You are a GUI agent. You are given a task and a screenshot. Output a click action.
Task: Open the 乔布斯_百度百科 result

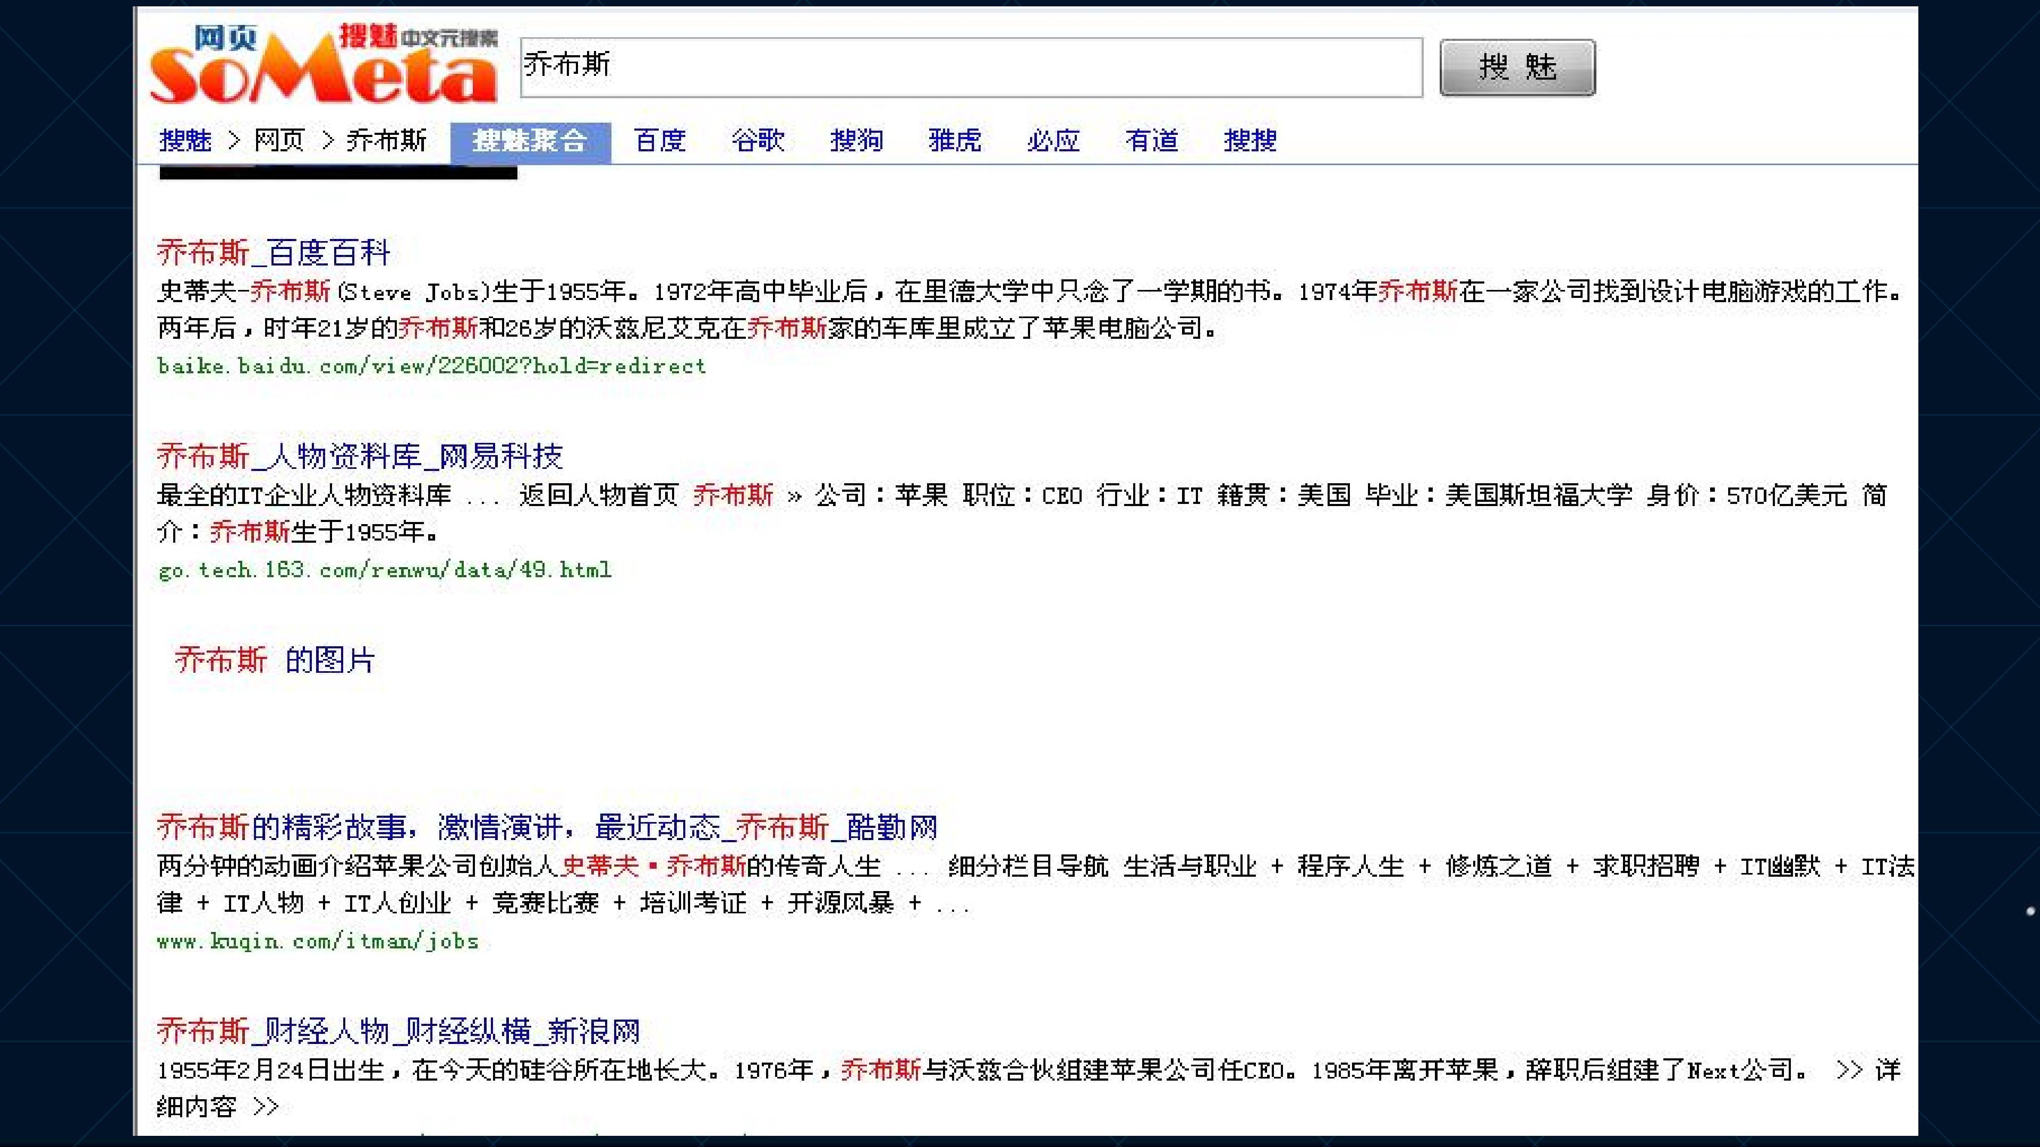pyautogui.click(x=274, y=253)
